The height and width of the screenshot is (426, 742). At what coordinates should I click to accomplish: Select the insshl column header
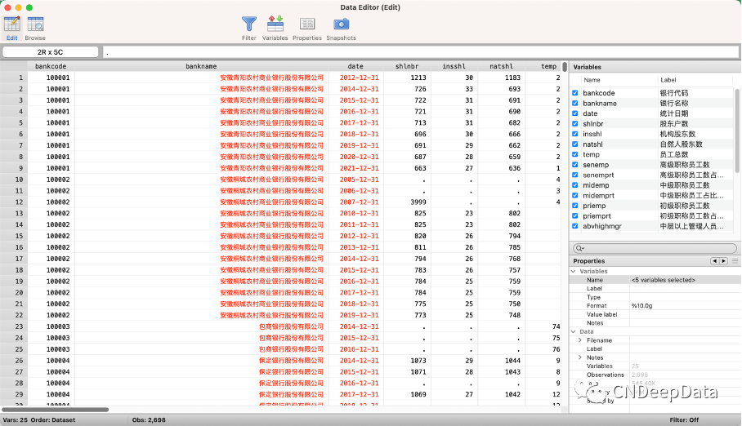point(454,66)
